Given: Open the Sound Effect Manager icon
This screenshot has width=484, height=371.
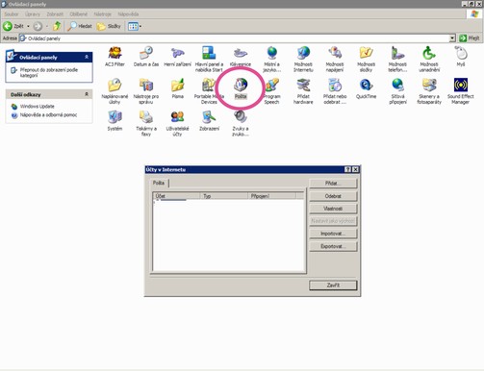Looking at the screenshot, I should coord(461,91).
